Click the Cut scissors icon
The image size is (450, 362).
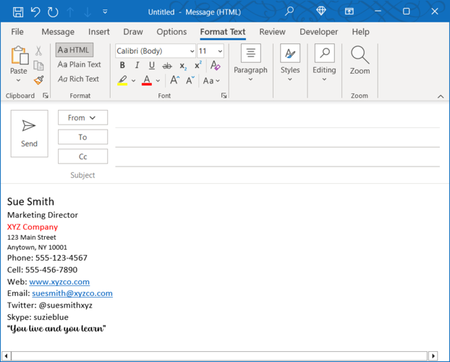(38, 51)
